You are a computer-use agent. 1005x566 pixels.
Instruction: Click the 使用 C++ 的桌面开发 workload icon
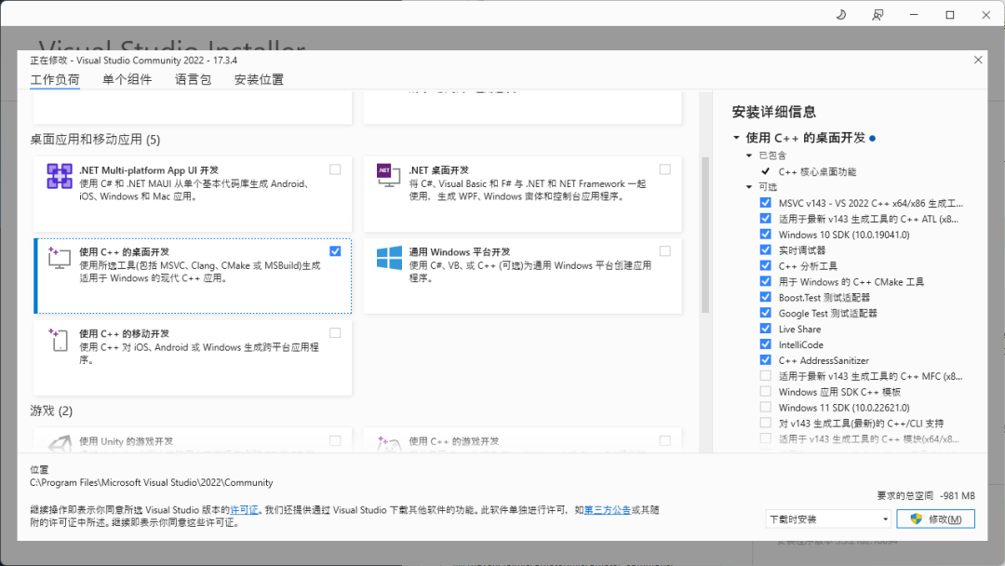pyautogui.click(x=59, y=258)
